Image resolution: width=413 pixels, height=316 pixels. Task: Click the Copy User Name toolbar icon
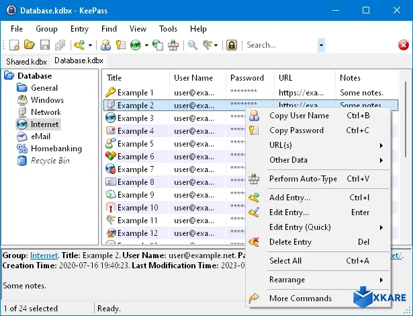coord(105,45)
